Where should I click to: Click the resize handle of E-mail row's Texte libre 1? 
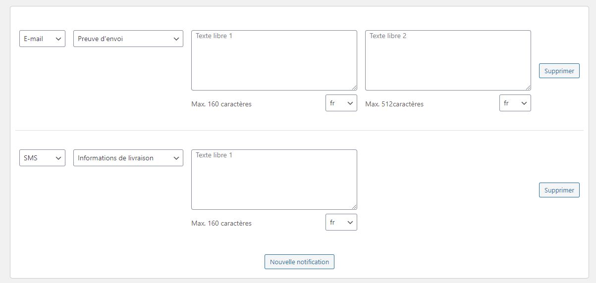[354, 88]
